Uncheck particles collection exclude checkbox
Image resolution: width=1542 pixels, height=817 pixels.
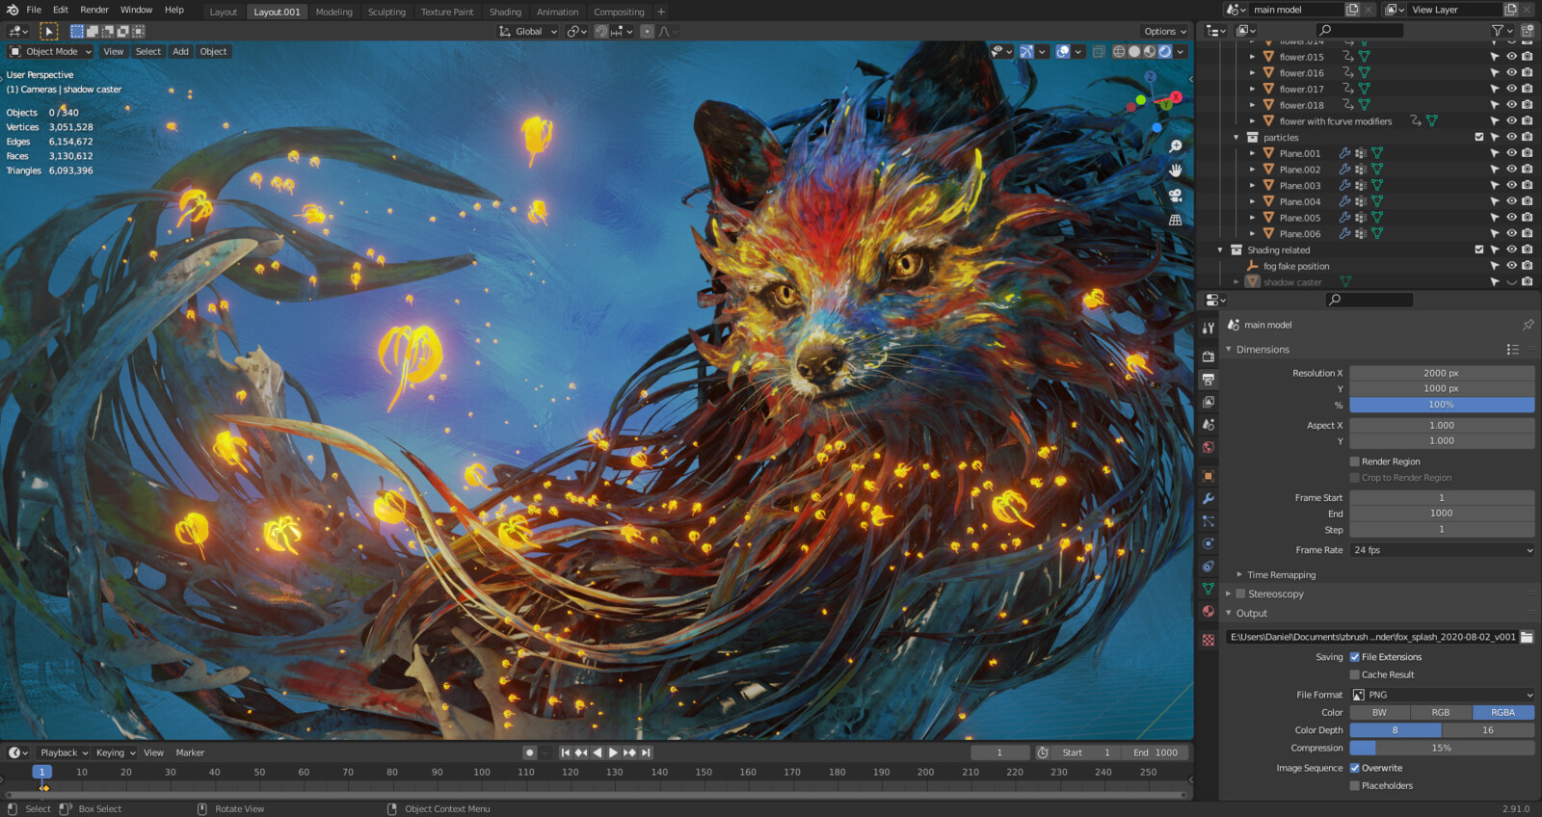1479,137
